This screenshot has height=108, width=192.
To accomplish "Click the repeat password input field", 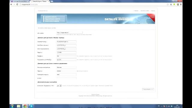I will click(x=67, y=74).
